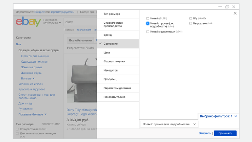Open 'Украшения и часы' category
252x142 pixels.
point(31,84)
